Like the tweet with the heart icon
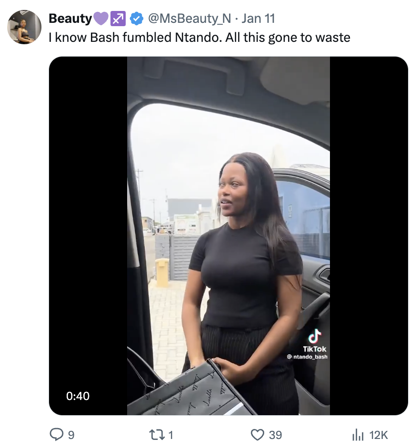Viewport: 419px width, 448px height. coord(258,434)
